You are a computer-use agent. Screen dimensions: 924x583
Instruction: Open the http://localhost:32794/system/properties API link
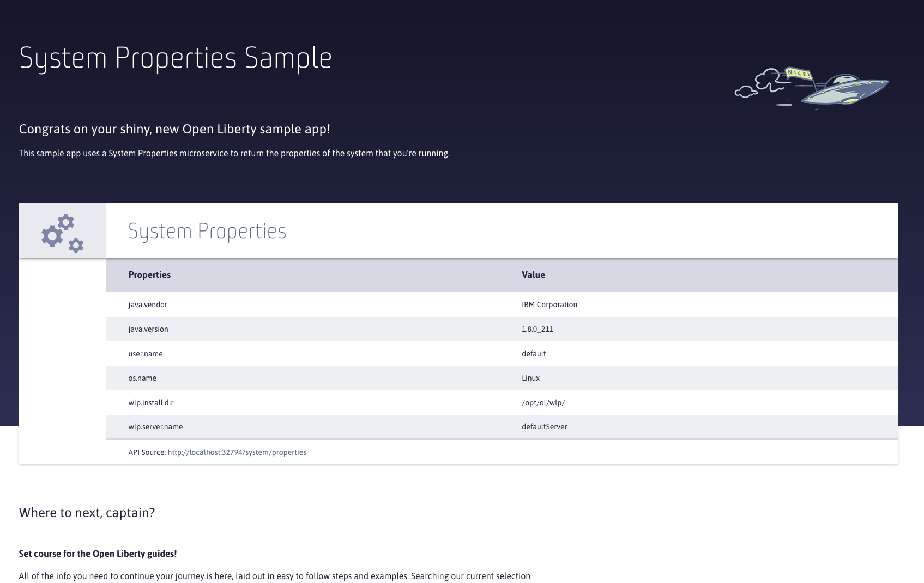pyautogui.click(x=237, y=452)
